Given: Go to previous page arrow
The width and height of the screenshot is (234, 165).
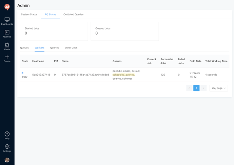Looking at the screenshot, I should pos(189,88).
